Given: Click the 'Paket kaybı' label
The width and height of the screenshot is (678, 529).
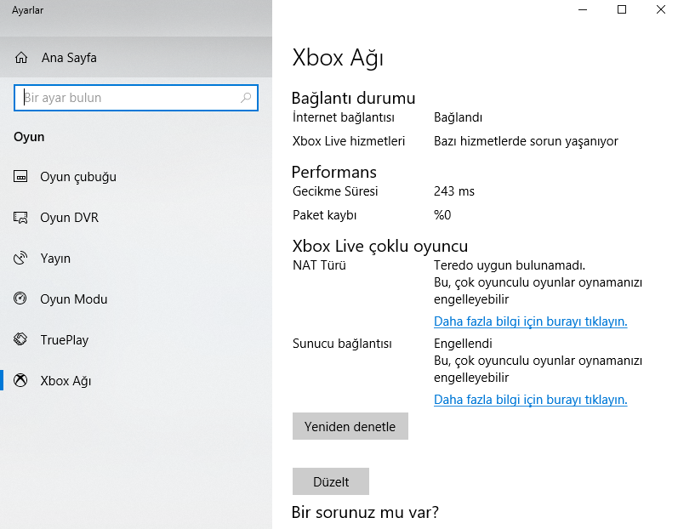Looking at the screenshot, I should point(324,215).
